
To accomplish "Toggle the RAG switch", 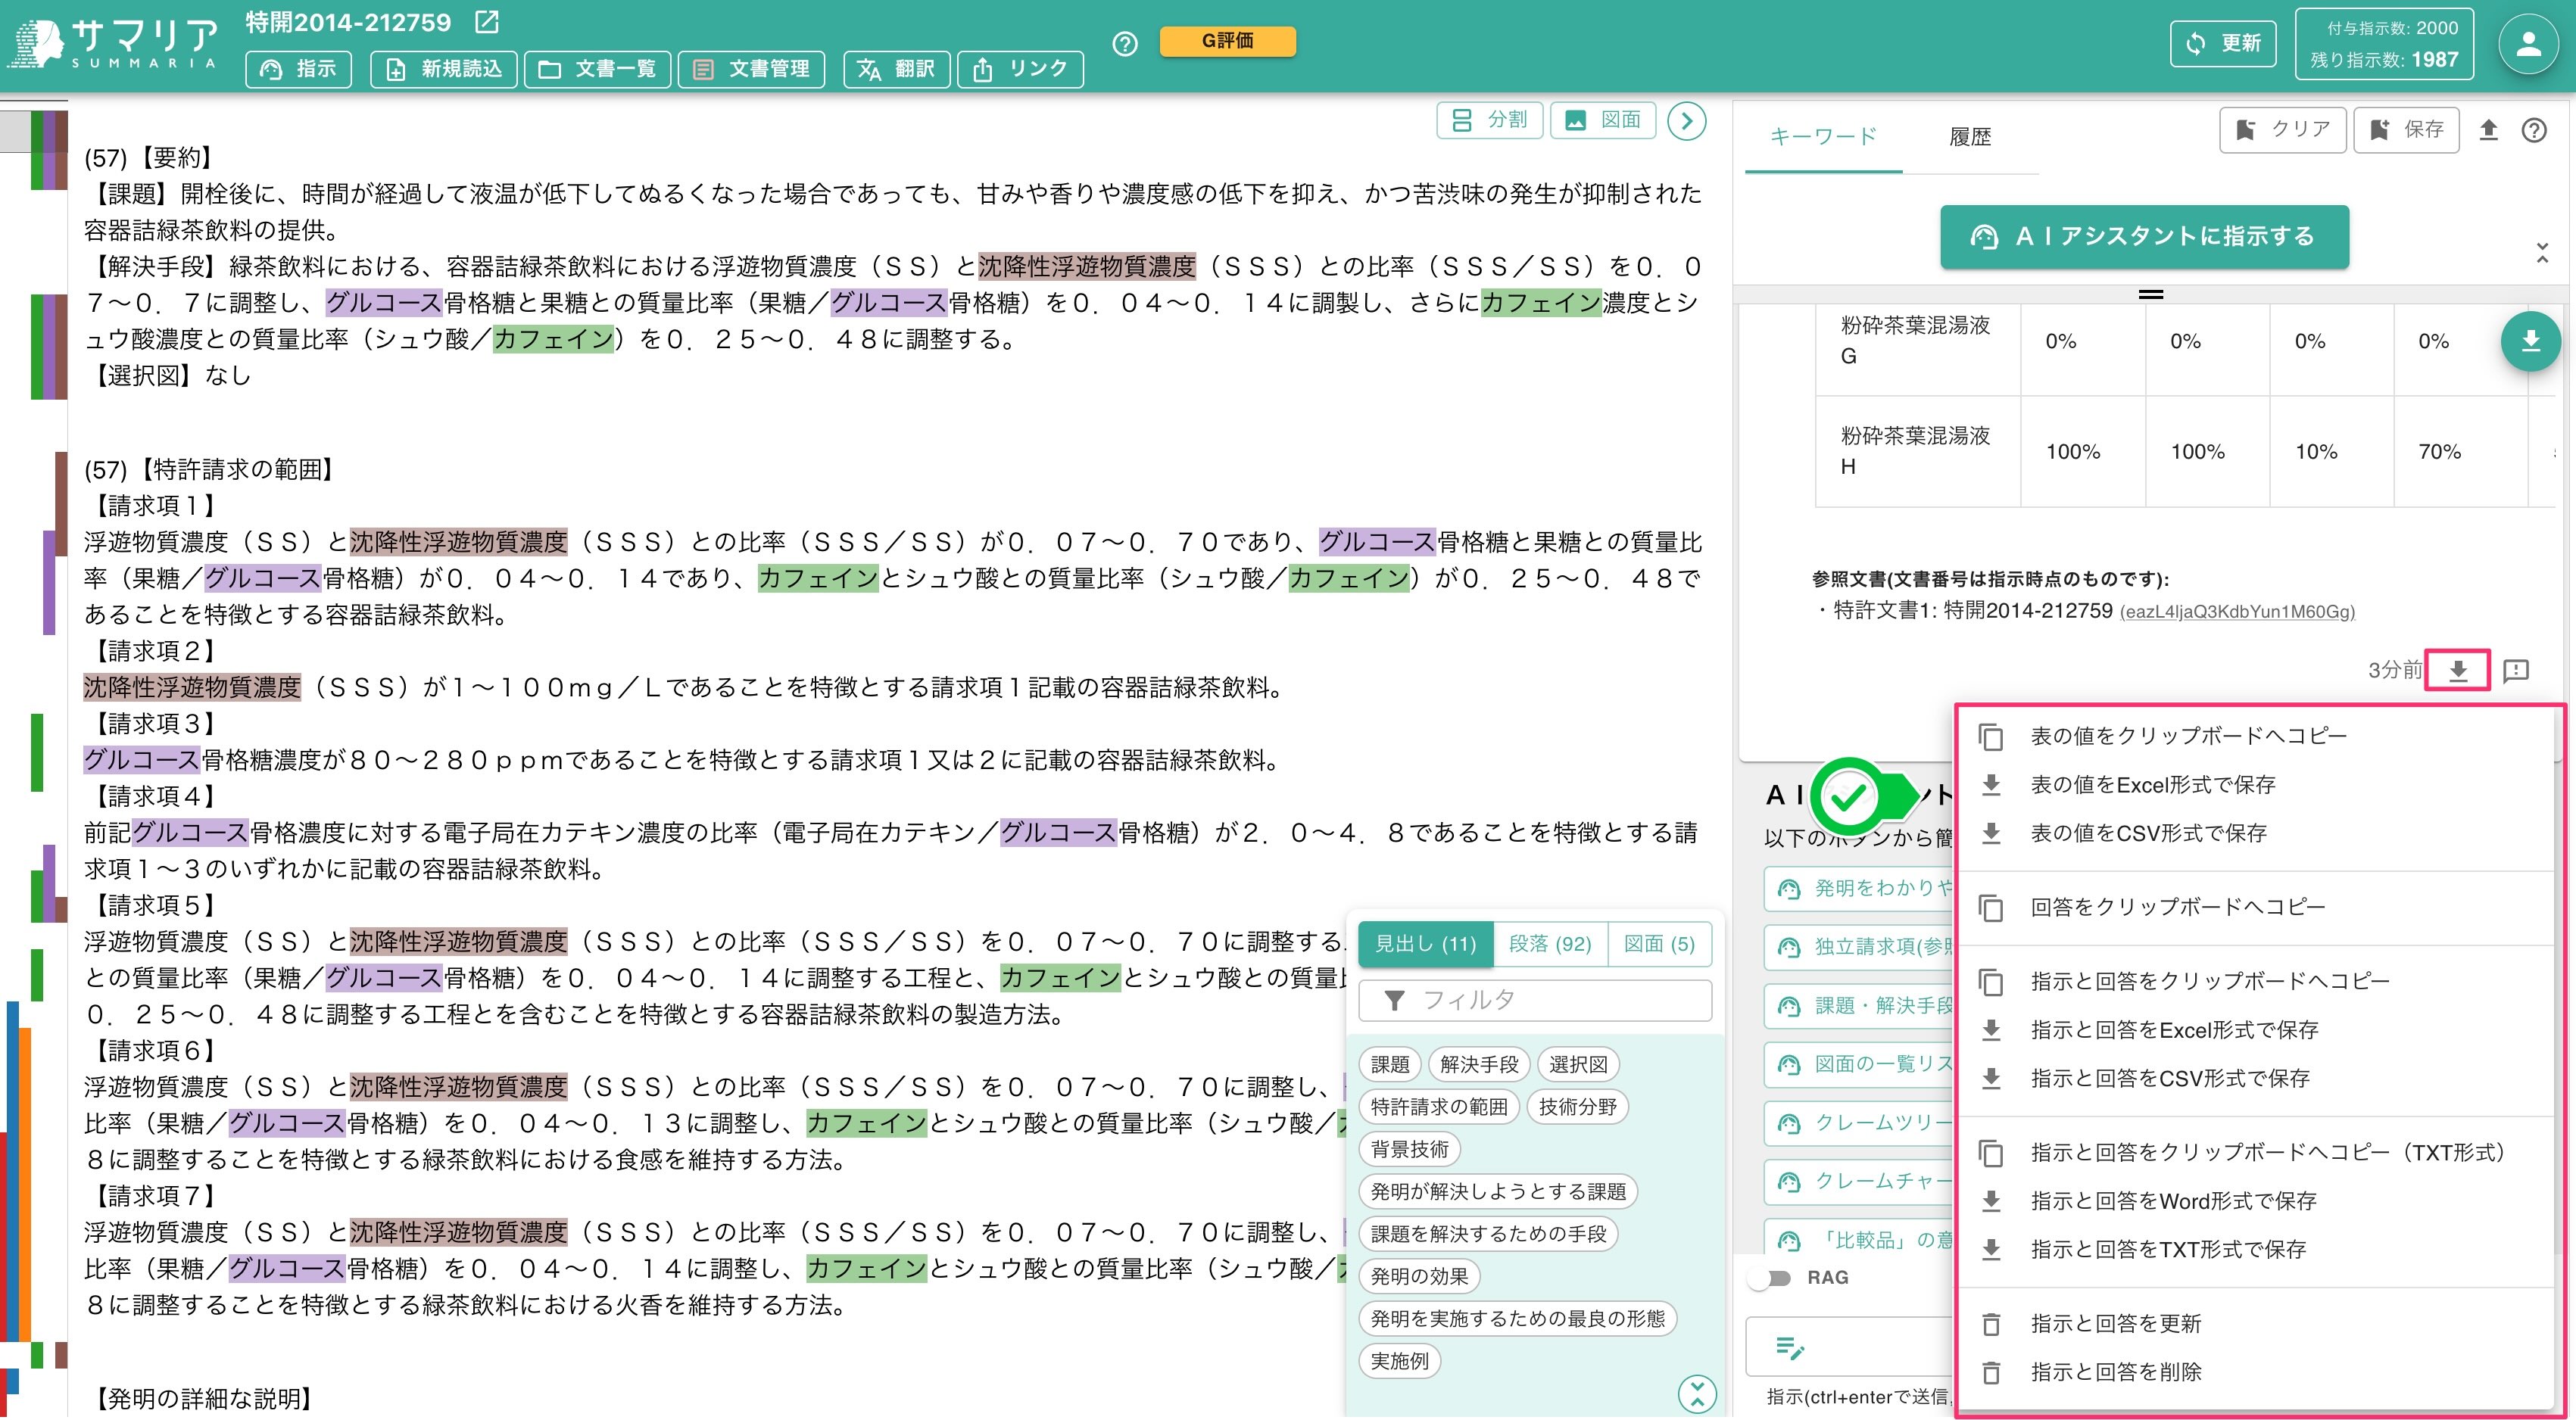I will 1772,1278.
